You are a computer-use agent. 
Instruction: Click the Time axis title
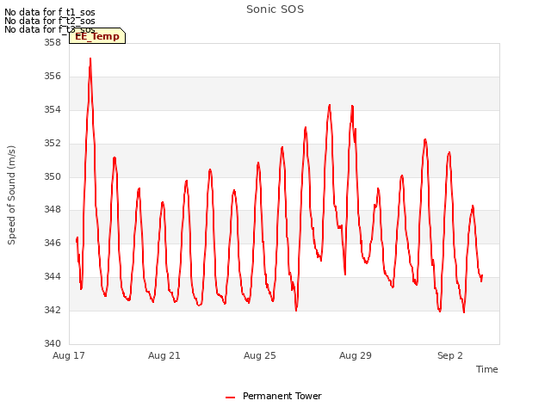pos(486,369)
